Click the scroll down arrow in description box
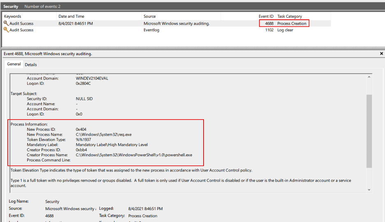This screenshot has width=385, height=222. click(x=369, y=190)
